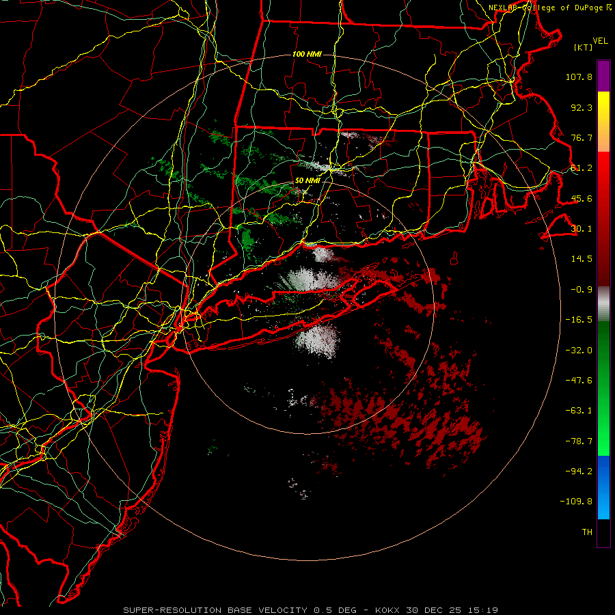Click the 107.8 scale value
The height and width of the screenshot is (615, 615).
click(579, 77)
